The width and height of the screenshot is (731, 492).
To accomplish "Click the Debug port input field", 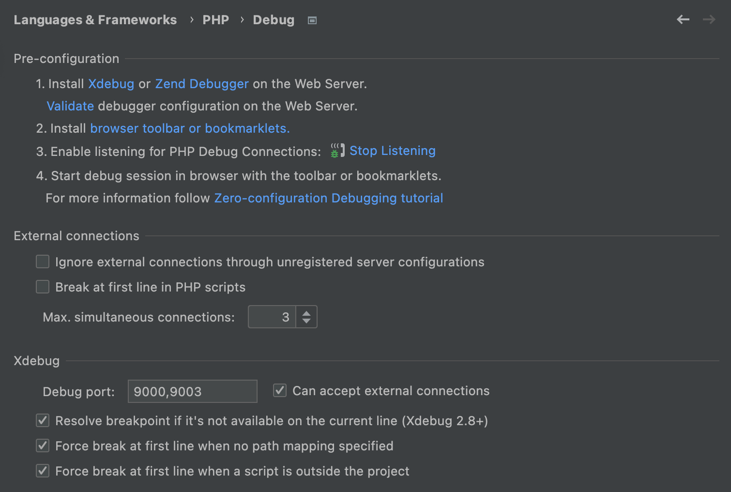I will coord(193,391).
